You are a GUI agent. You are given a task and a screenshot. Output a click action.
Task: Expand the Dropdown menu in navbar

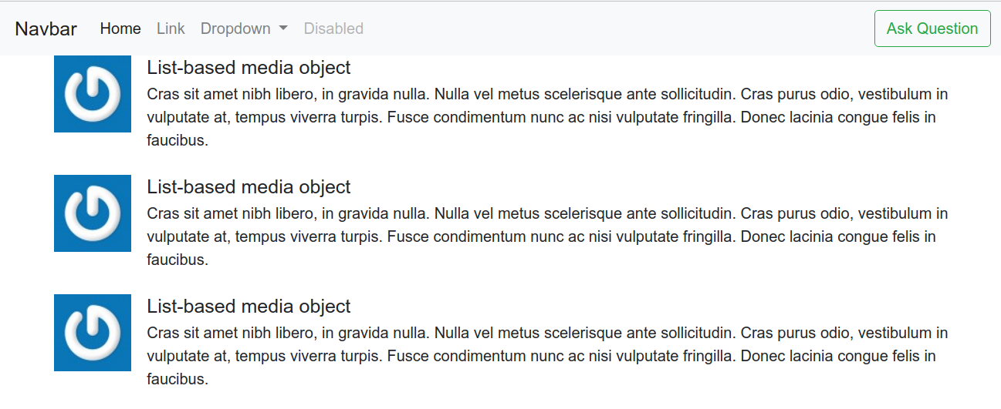pos(244,28)
